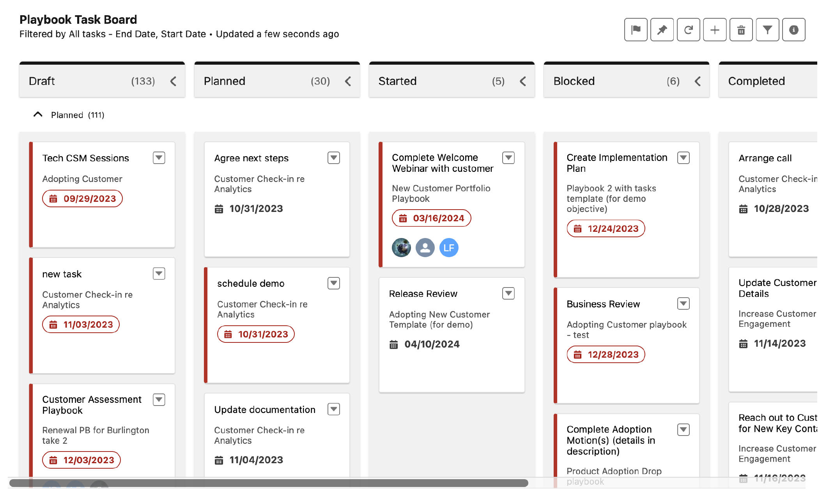Open the info icon button
This screenshot has height=501, width=827.
click(793, 30)
